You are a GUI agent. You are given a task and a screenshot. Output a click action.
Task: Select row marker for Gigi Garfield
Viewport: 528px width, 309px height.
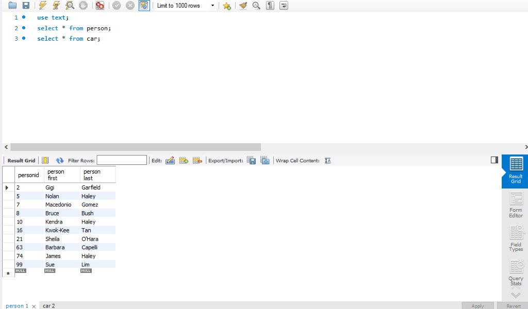[8, 187]
